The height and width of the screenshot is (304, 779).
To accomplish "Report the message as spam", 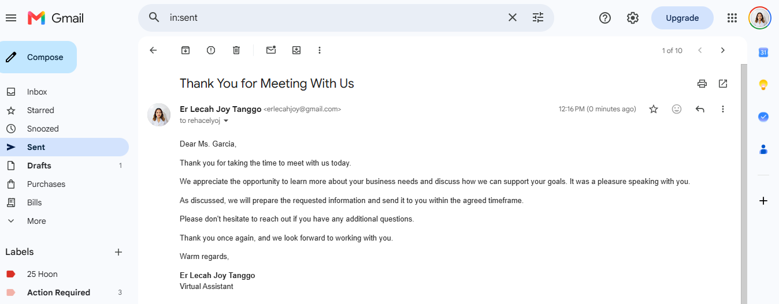I will 211,50.
